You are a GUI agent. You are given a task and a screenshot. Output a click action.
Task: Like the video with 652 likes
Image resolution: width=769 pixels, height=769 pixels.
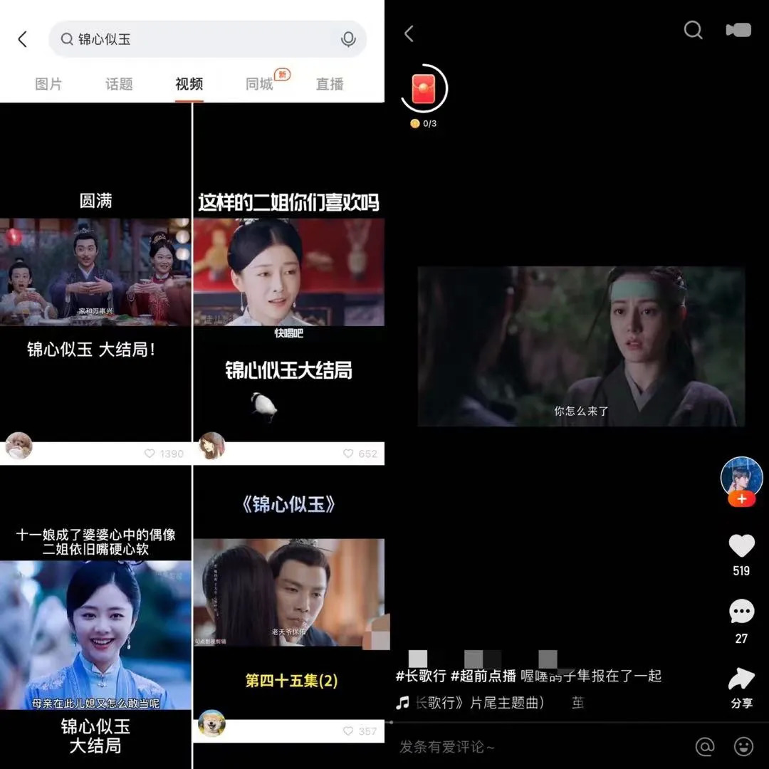pos(348,454)
